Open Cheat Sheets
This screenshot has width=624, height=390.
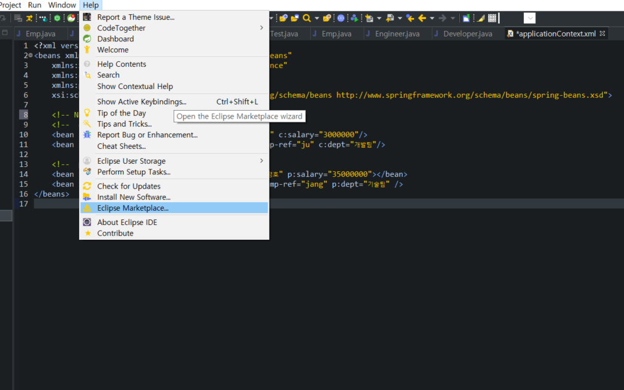click(174, 146)
